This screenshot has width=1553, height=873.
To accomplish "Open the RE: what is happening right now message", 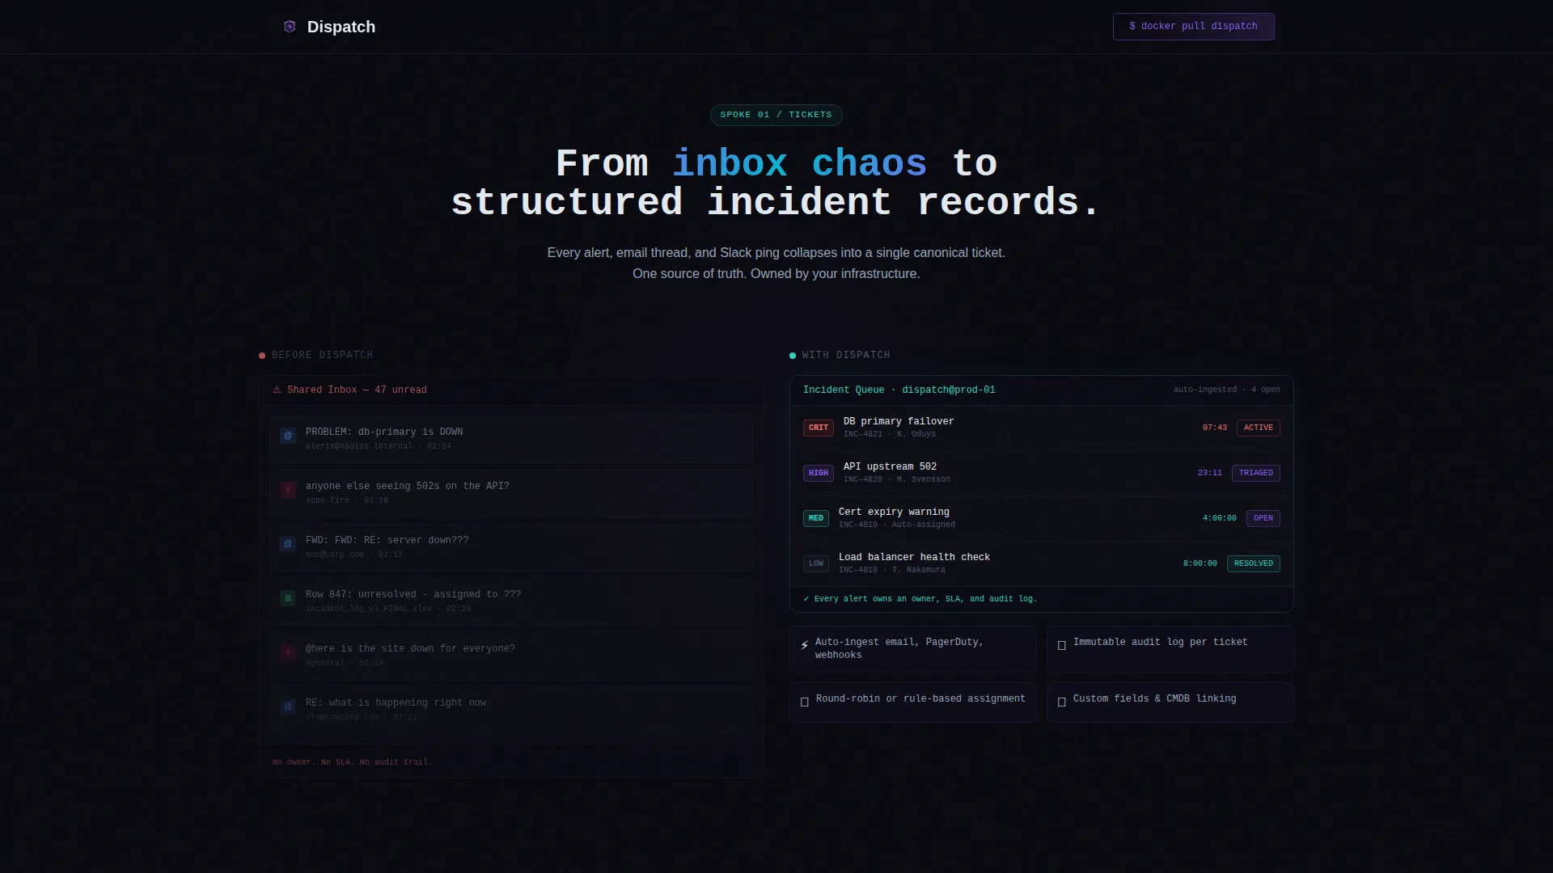I will coord(511,710).
